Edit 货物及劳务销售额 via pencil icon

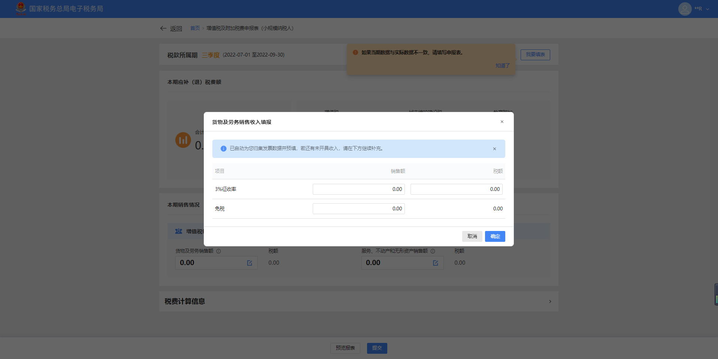pyautogui.click(x=249, y=263)
